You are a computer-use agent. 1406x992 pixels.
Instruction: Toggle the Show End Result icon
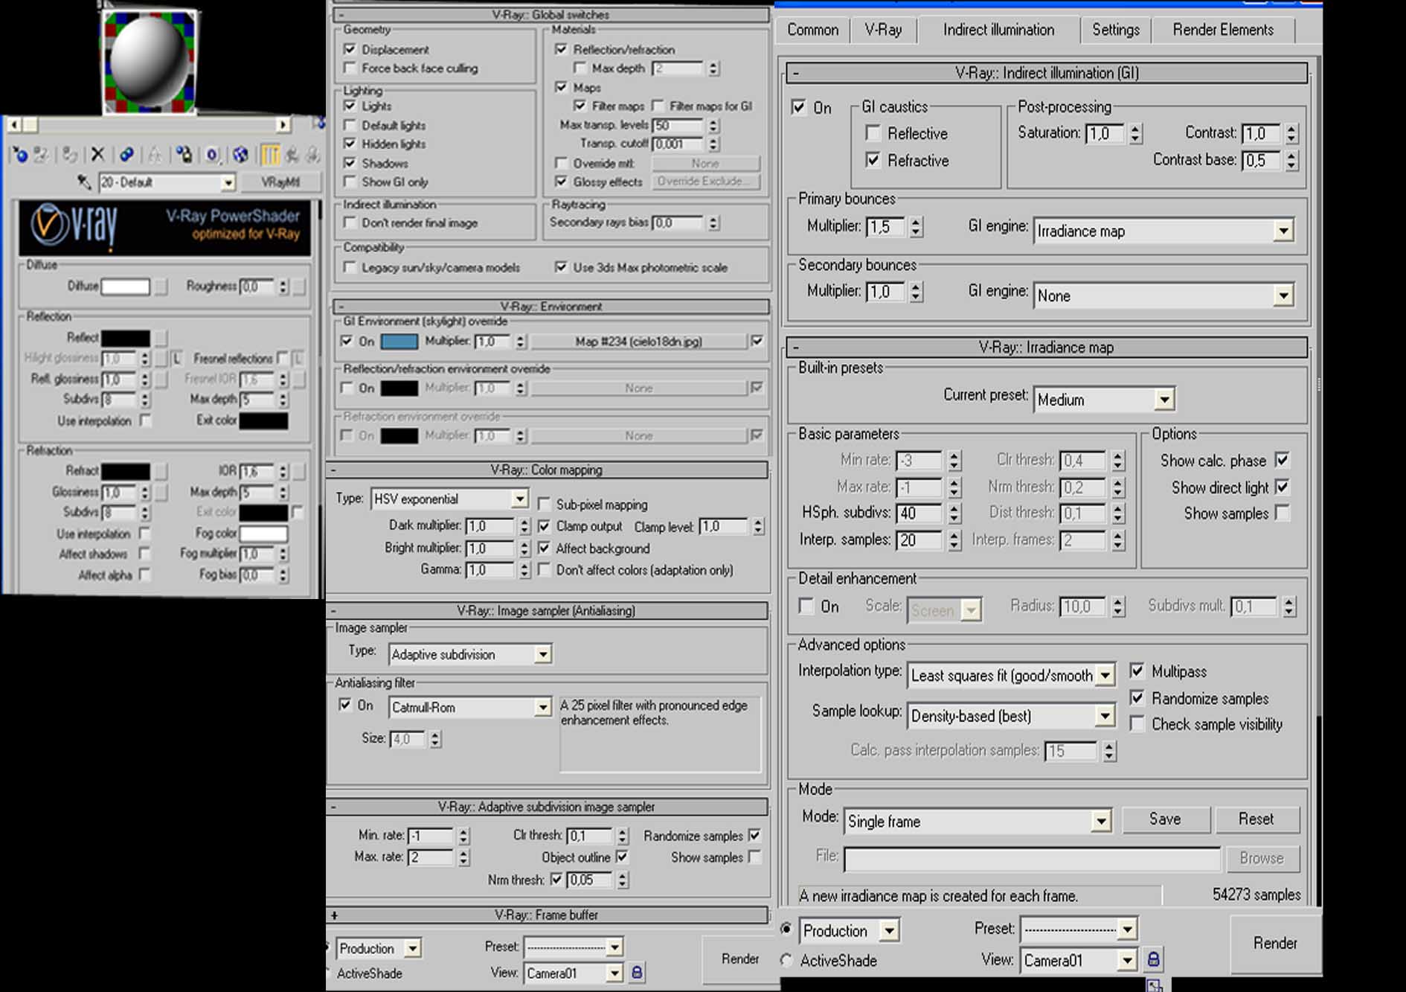tap(270, 155)
